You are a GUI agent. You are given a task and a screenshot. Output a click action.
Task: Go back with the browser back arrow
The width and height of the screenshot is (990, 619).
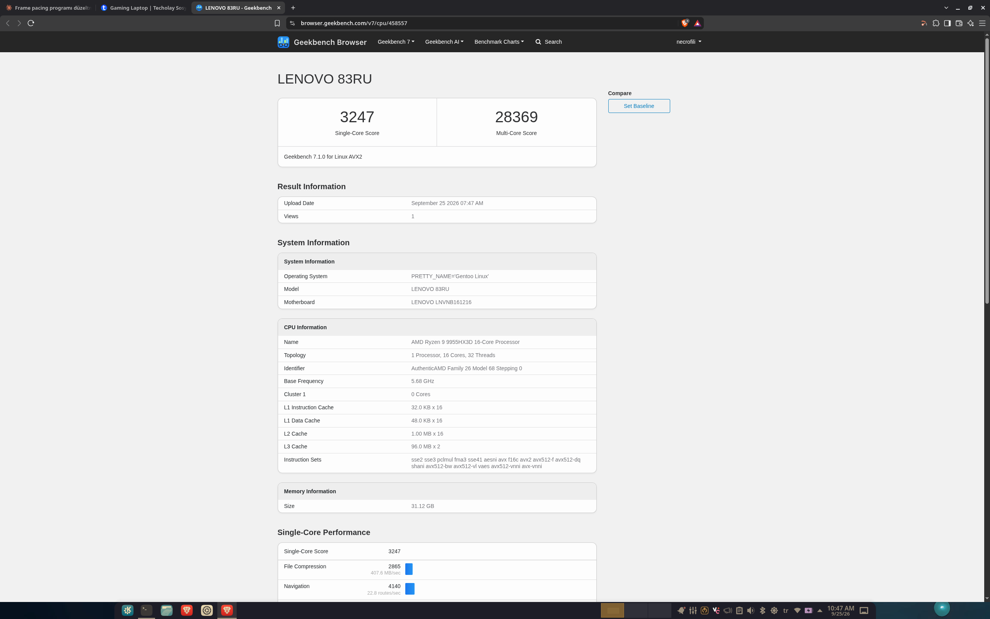pyautogui.click(x=8, y=23)
